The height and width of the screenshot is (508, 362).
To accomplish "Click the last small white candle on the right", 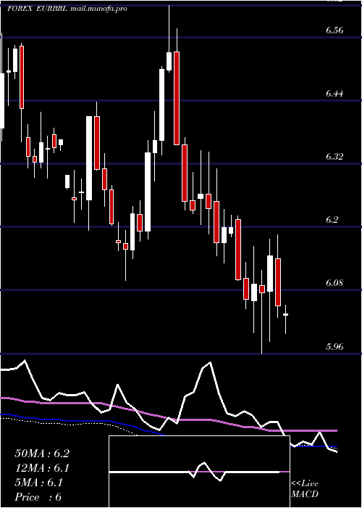I will click(x=285, y=314).
